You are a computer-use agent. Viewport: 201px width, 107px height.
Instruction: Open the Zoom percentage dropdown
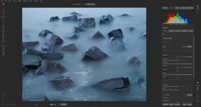click(79, 4)
